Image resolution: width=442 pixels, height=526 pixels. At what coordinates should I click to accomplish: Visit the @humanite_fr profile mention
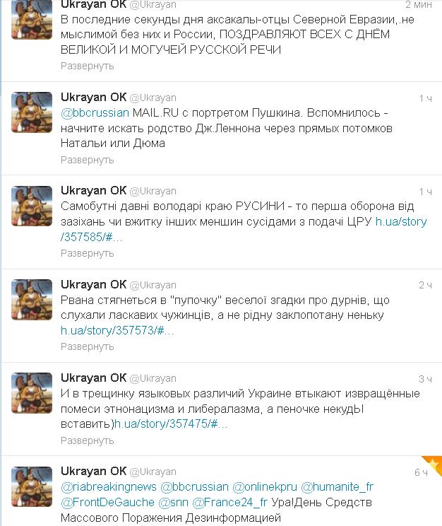click(x=337, y=486)
